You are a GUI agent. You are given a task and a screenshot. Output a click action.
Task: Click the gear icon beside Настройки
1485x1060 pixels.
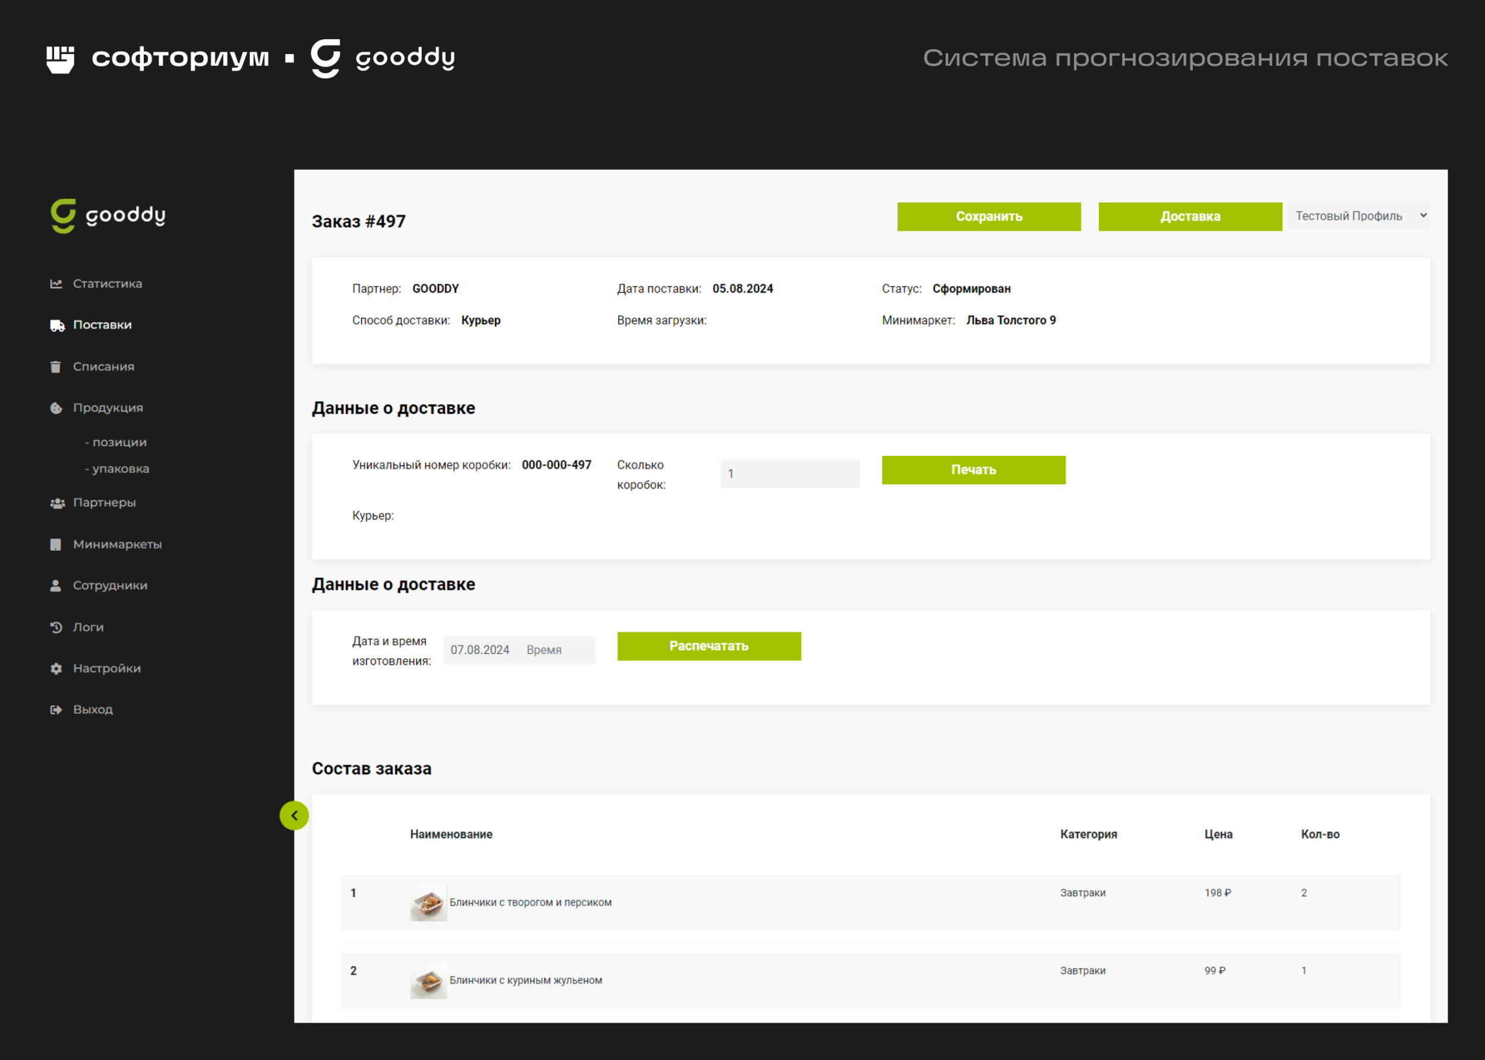[x=56, y=668]
